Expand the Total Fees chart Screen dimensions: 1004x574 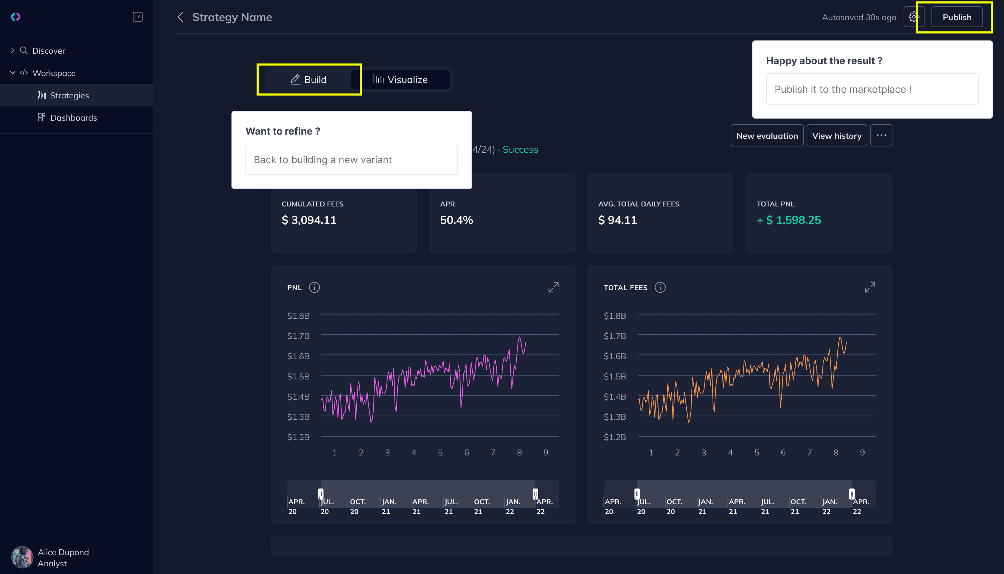tap(870, 287)
